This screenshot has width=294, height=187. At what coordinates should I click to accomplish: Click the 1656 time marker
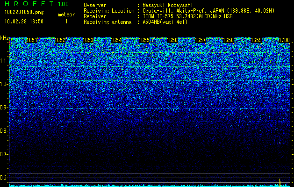[172, 40]
